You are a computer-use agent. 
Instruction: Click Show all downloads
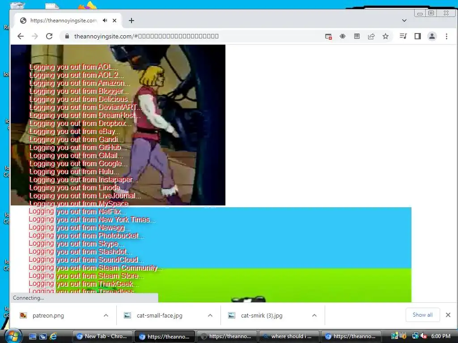[x=422, y=315]
